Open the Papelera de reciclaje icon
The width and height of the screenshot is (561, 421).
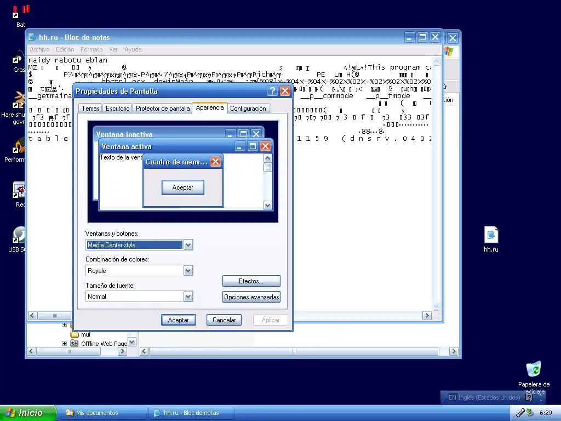[x=534, y=377]
